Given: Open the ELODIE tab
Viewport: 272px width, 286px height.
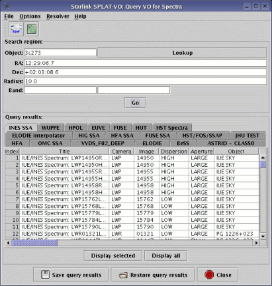Looking at the screenshot, I should pyautogui.click(x=152, y=143).
